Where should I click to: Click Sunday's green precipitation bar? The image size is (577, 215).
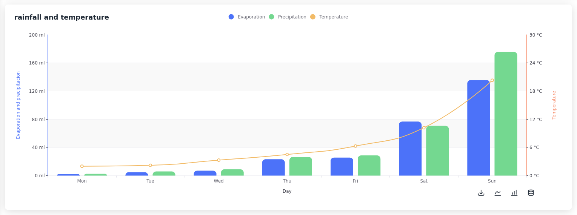pyautogui.click(x=506, y=113)
